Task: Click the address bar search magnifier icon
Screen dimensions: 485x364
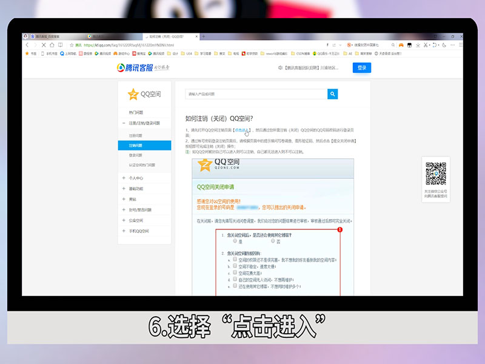Action: click(x=393, y=45)
